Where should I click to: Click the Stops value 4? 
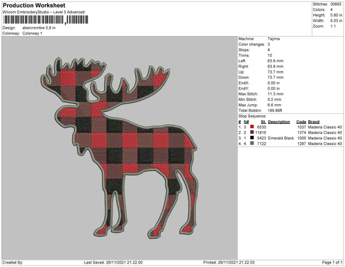click(269, 49)
